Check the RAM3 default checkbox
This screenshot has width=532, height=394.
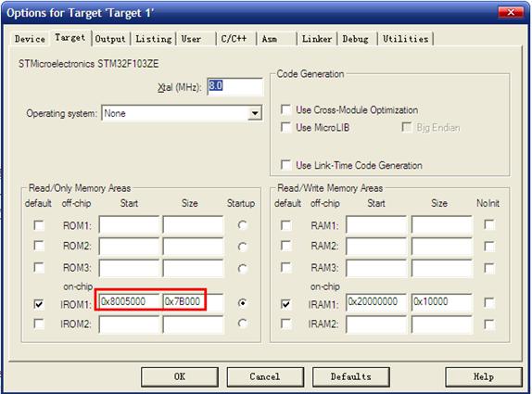pyautogui.click(x=285, y=268)
